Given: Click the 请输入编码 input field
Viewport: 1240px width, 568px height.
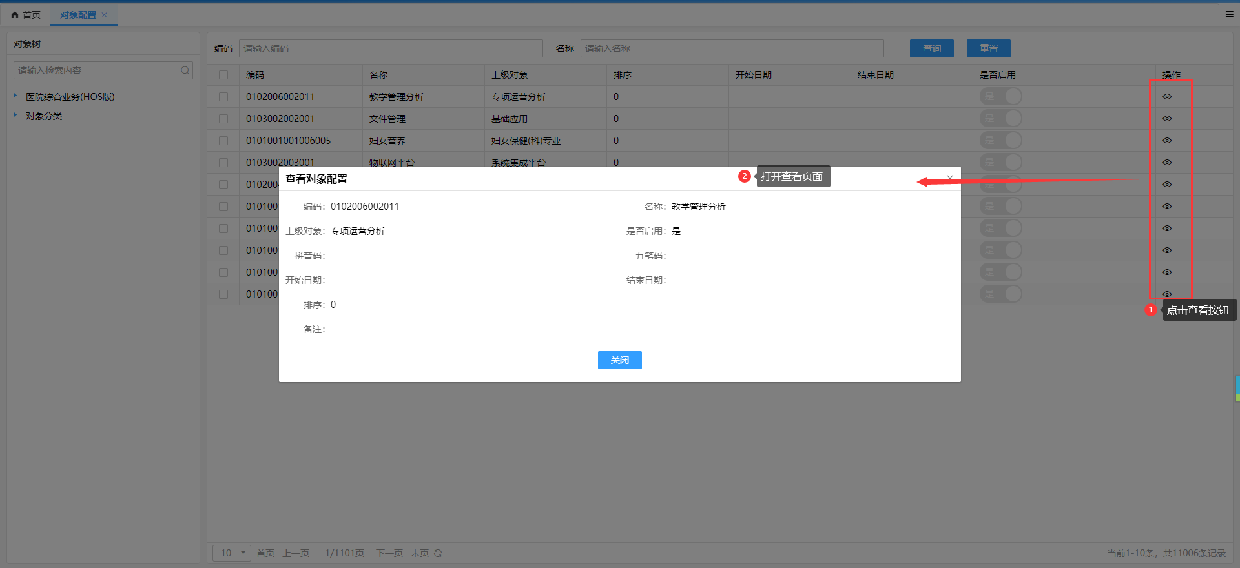Looking at the screenshot, I should 391,48.
